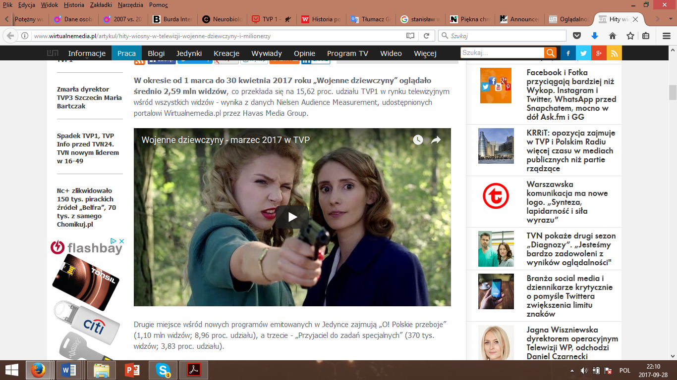The image size is (677, 380).
Task: Open the Program TV section
Action: tap(347, 53)
